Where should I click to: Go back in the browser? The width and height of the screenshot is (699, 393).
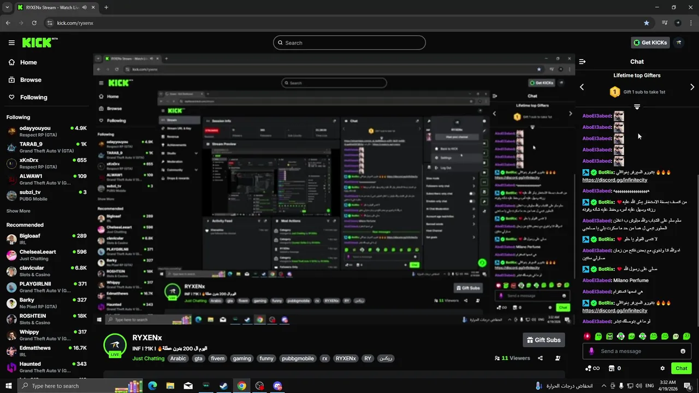[8, 23]
